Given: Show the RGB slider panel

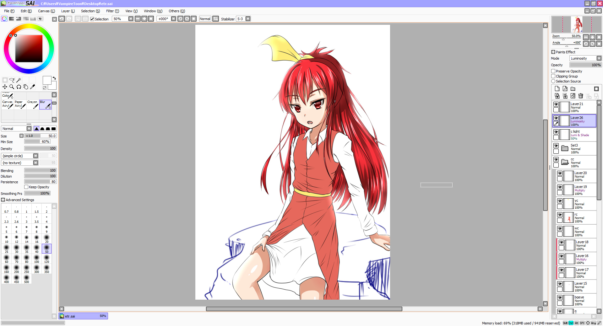Looking at the screenshot, I should tap(12, 19).
